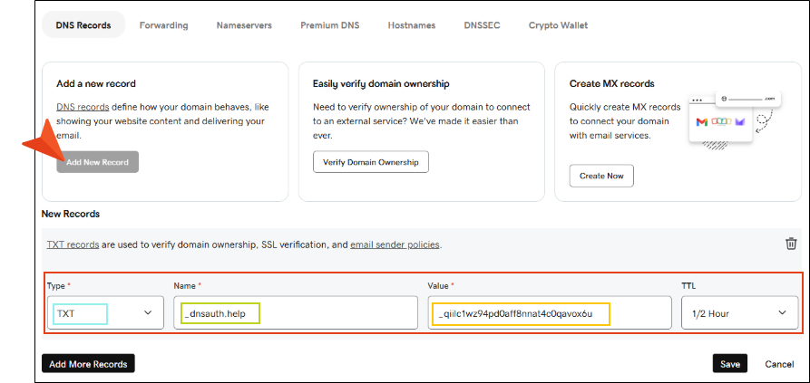Image resolution: width=810 pixels, height=383 pixels.
Task: Open the TXT records link
Action: [x=73, y=244]
